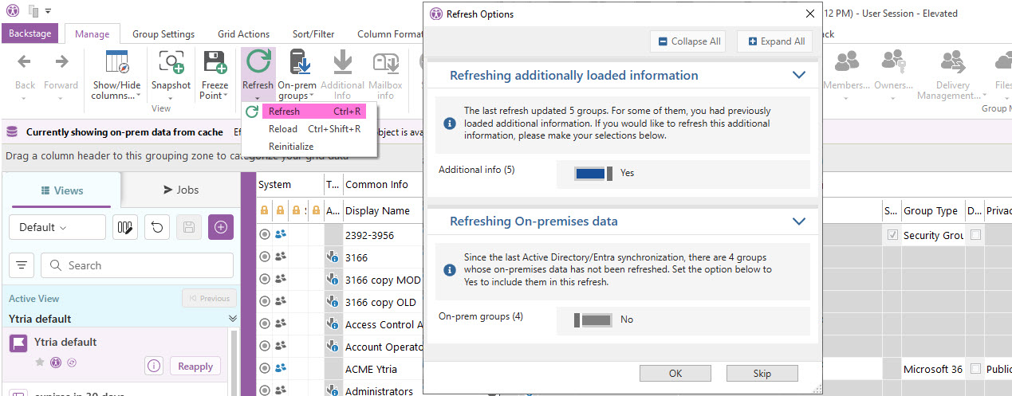Click the Show/Hide columns ribbon icon
The width and height of the screenshot is (1012, 396).
(x=116, y=62)
